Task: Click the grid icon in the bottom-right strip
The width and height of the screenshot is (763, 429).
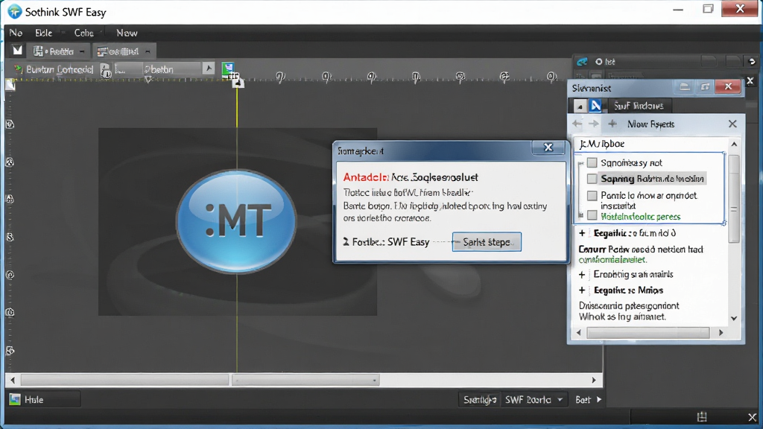Action: pos(702,417)
